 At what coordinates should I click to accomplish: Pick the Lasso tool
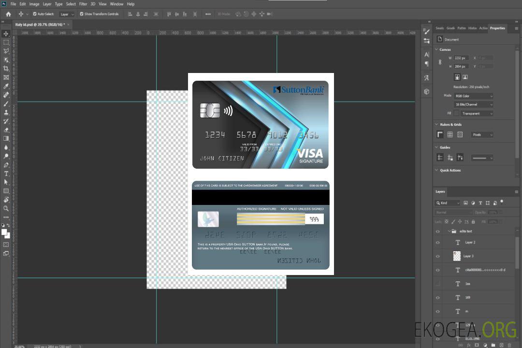6,51
